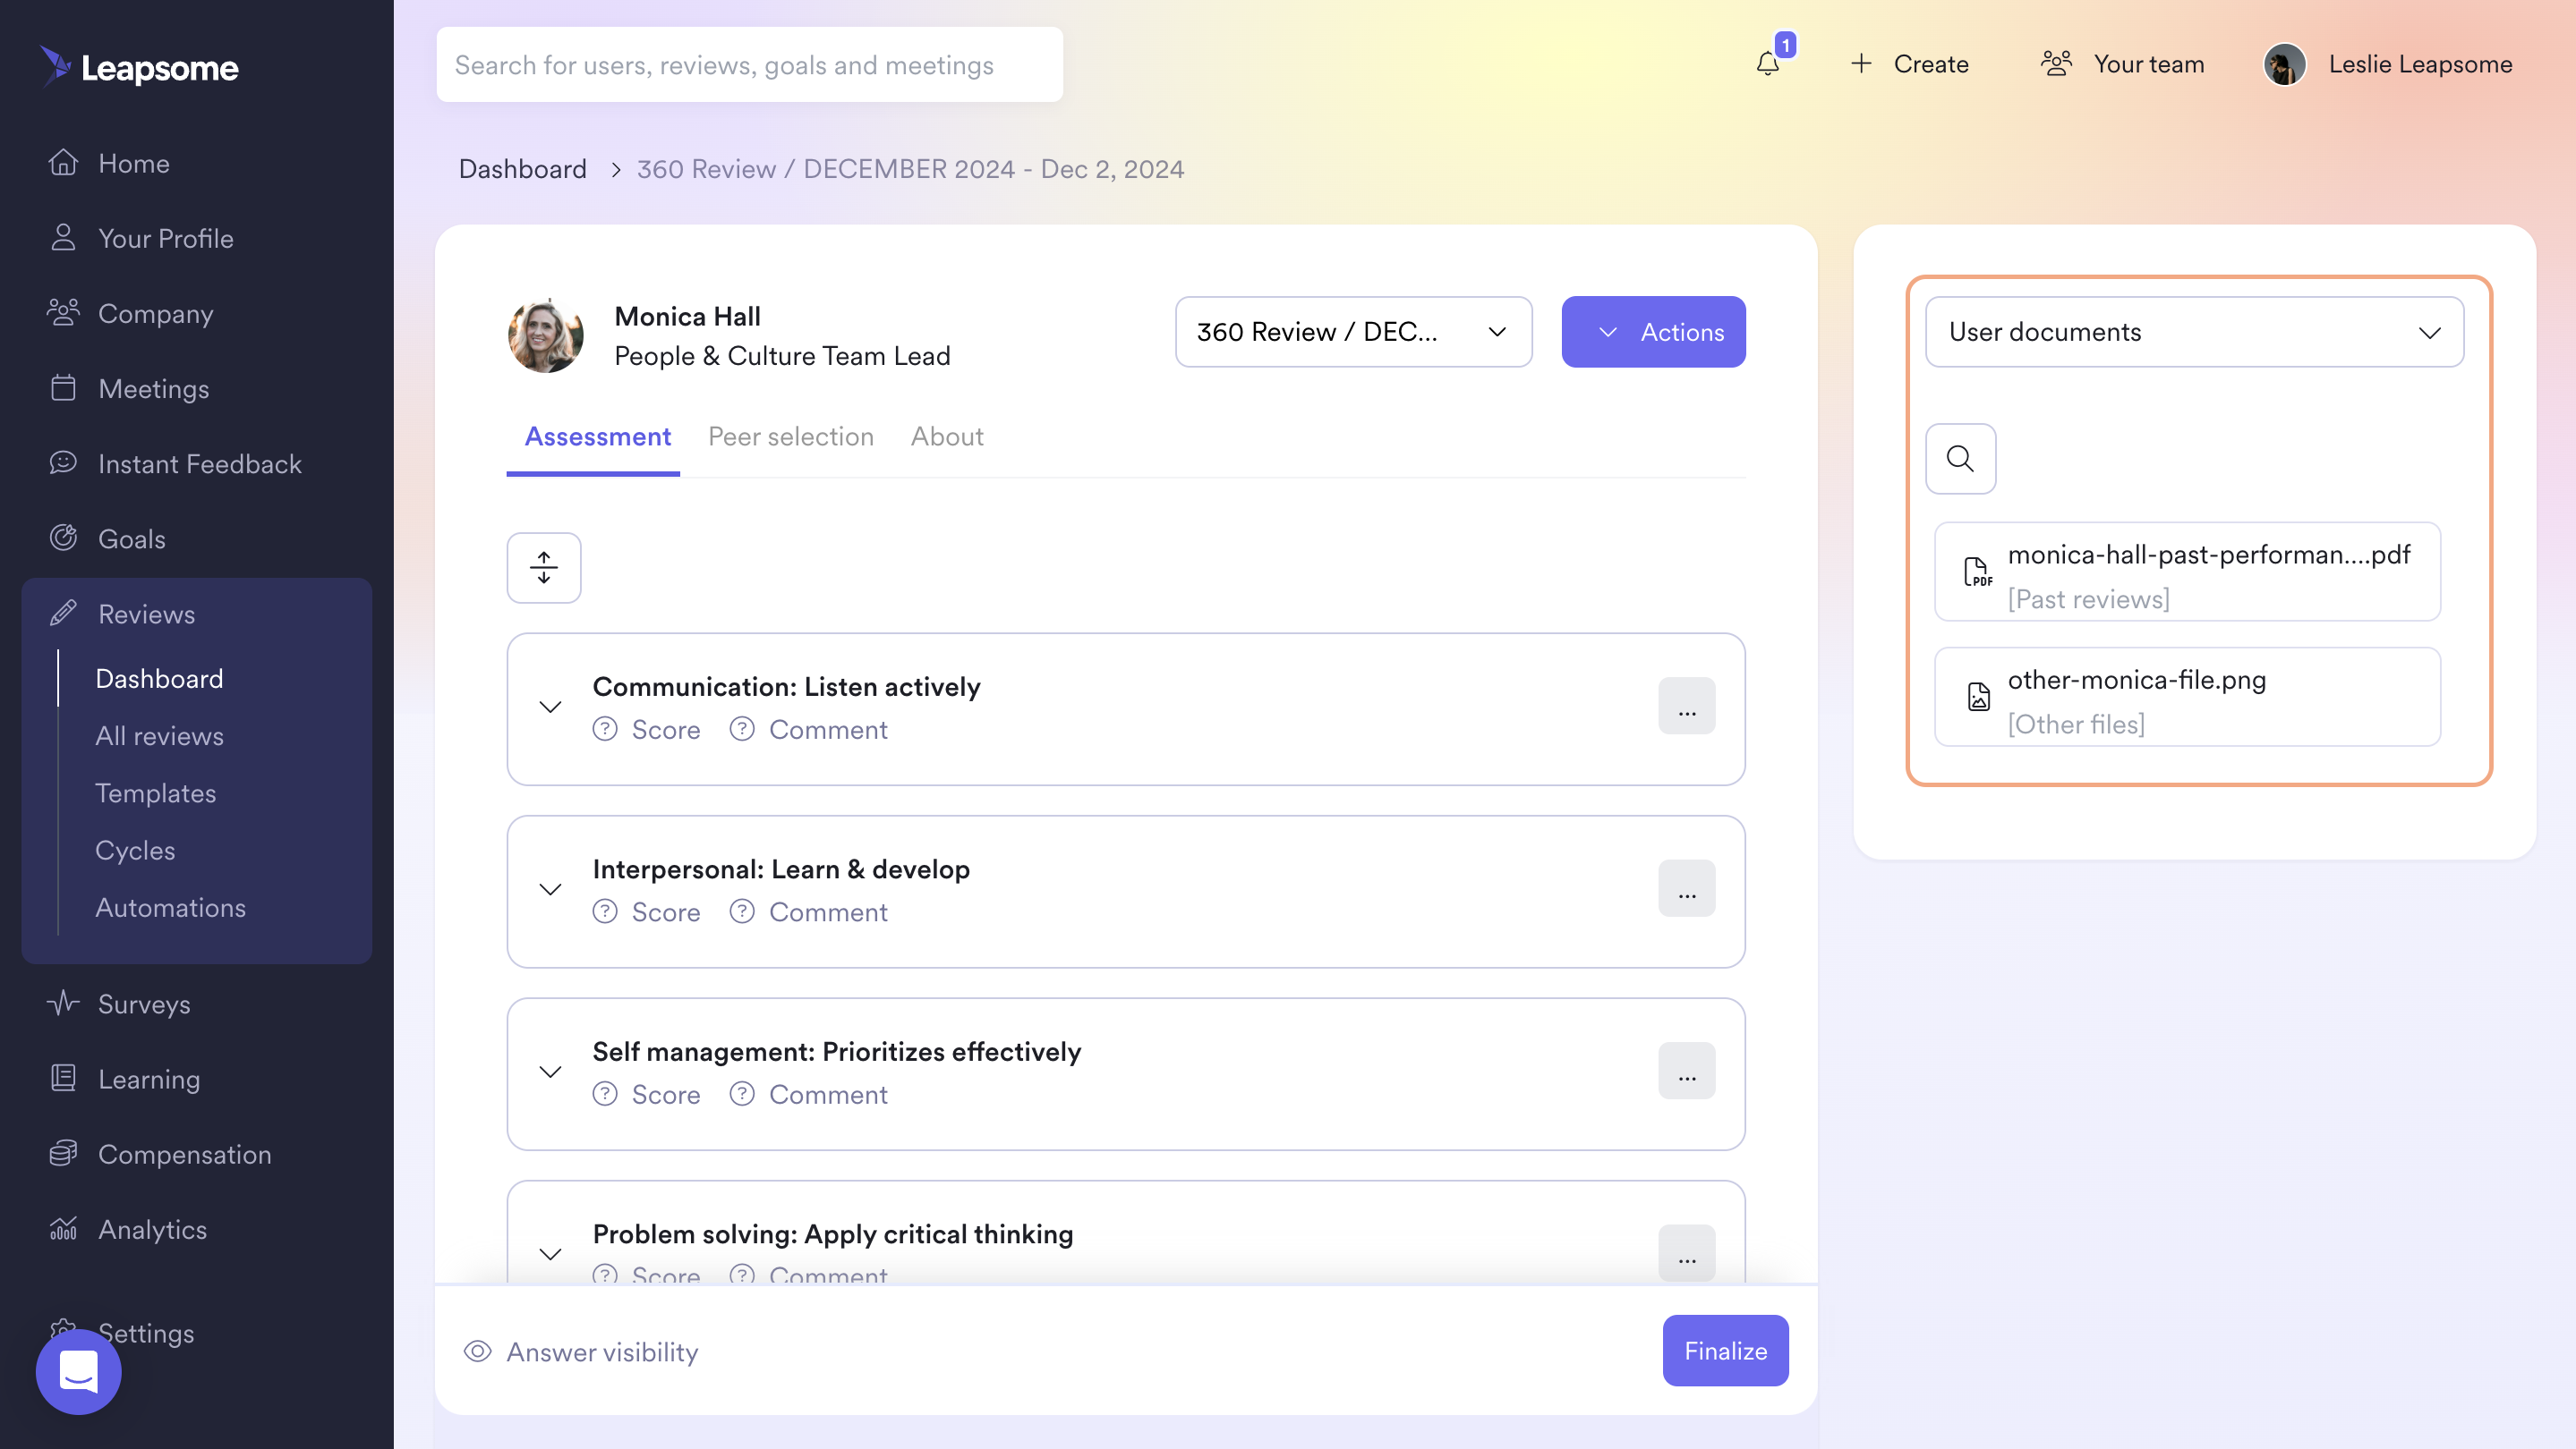Click the Home house icon
Image resolution: width=2576 pixels, height=1449 pixels.
(x=63, y=163)
